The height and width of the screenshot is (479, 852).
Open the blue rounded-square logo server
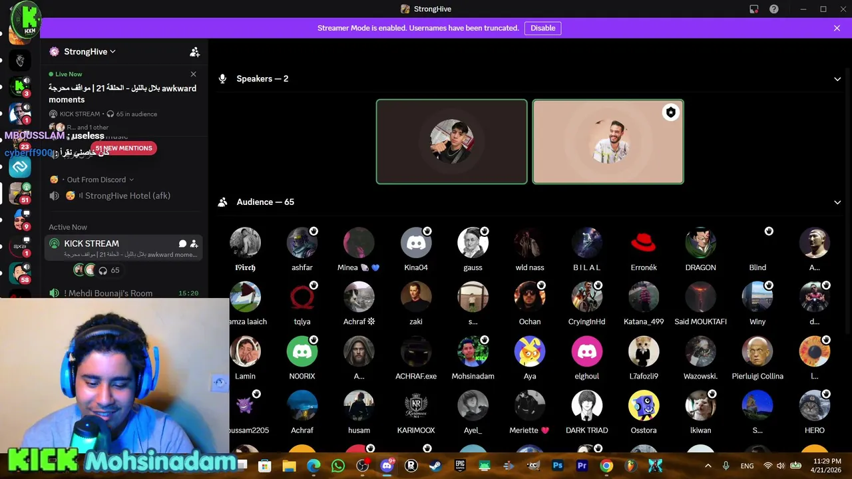coord(20,167)
